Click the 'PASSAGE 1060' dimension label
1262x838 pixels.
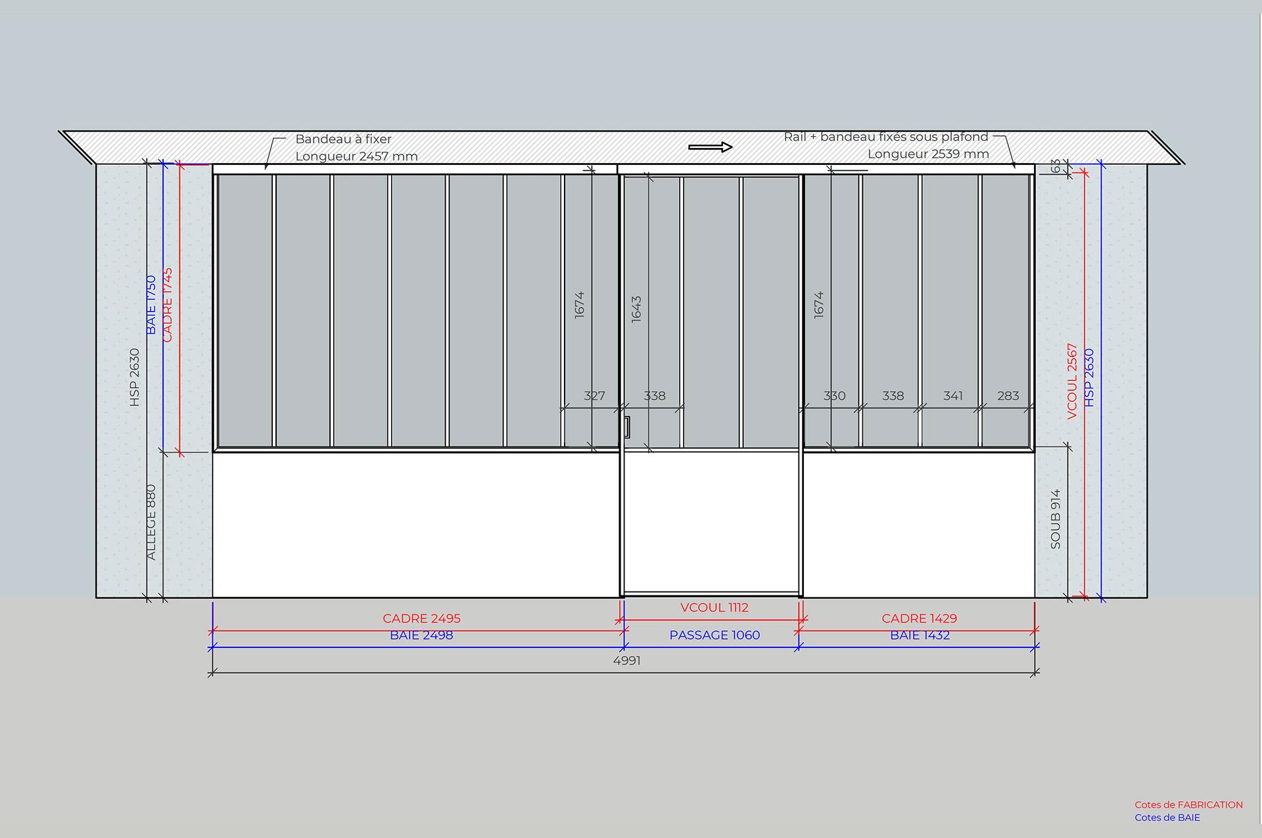coord(714,636)
